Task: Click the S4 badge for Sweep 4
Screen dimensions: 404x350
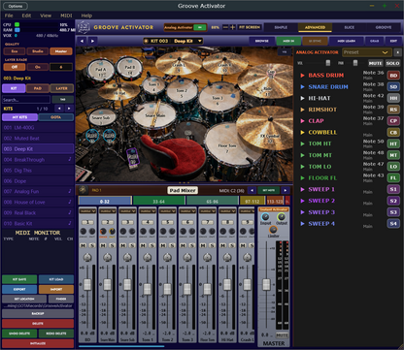Action: point(393,223)
